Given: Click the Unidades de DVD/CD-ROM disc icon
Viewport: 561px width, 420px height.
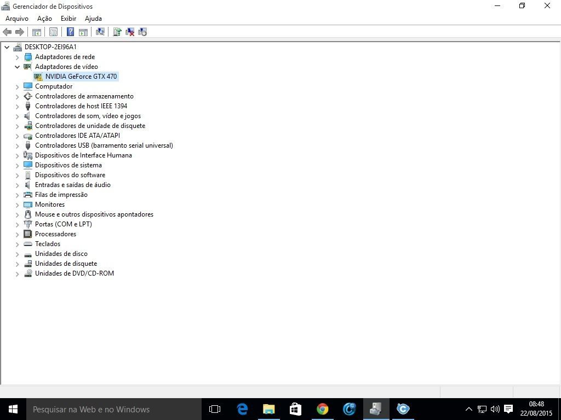Looking at the screenshot, I should coord(28,273).
